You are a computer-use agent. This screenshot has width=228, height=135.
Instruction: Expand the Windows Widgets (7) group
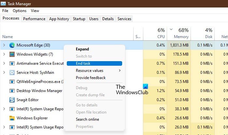4,54
